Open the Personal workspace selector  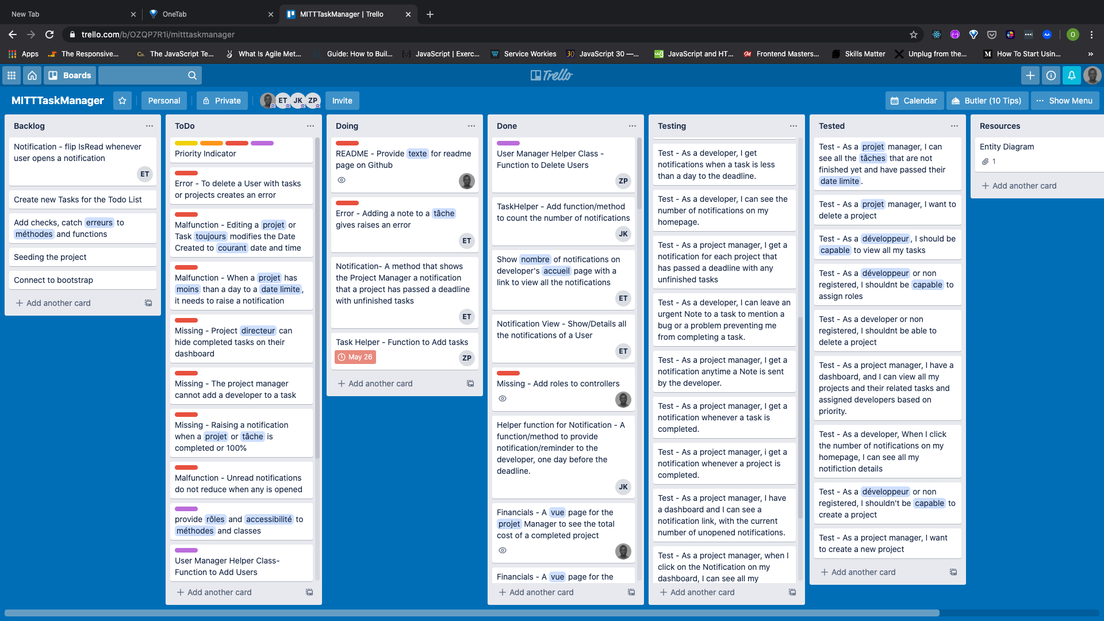tap(164, 100)
